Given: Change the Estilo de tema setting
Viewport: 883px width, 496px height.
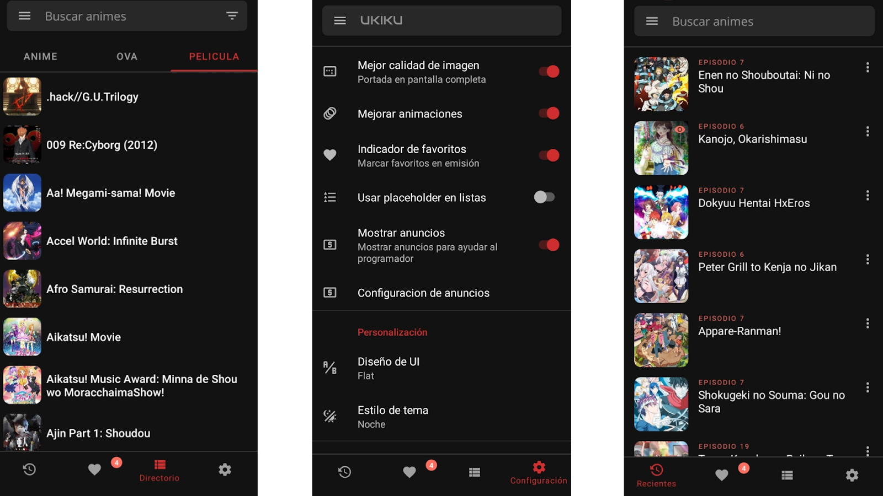Looking at the screenshot, I should 393,416.
